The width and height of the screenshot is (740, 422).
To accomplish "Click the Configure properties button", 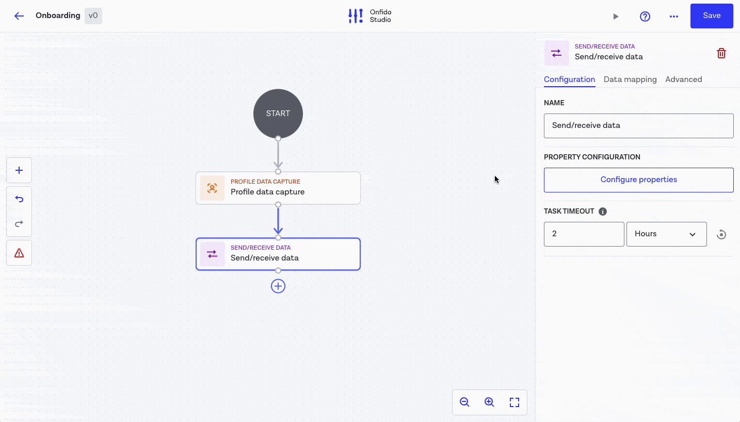I will tap(638, 180).
